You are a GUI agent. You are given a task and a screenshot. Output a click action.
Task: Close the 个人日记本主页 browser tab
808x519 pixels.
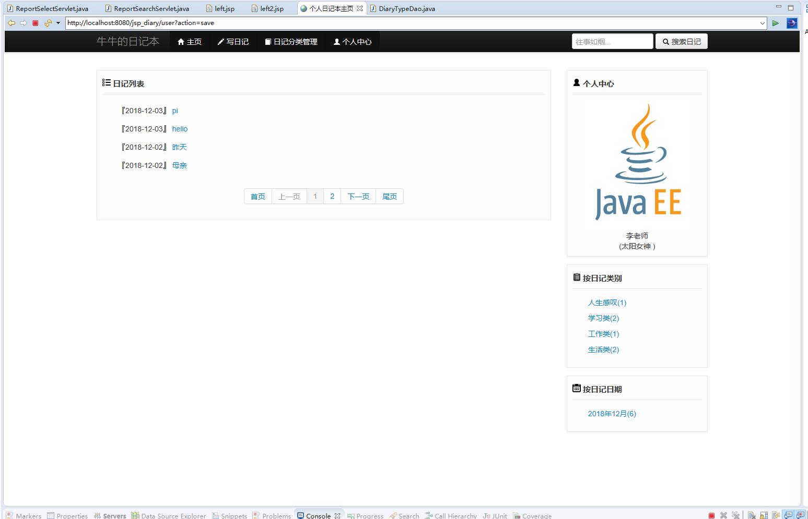(x=360, y=8)
